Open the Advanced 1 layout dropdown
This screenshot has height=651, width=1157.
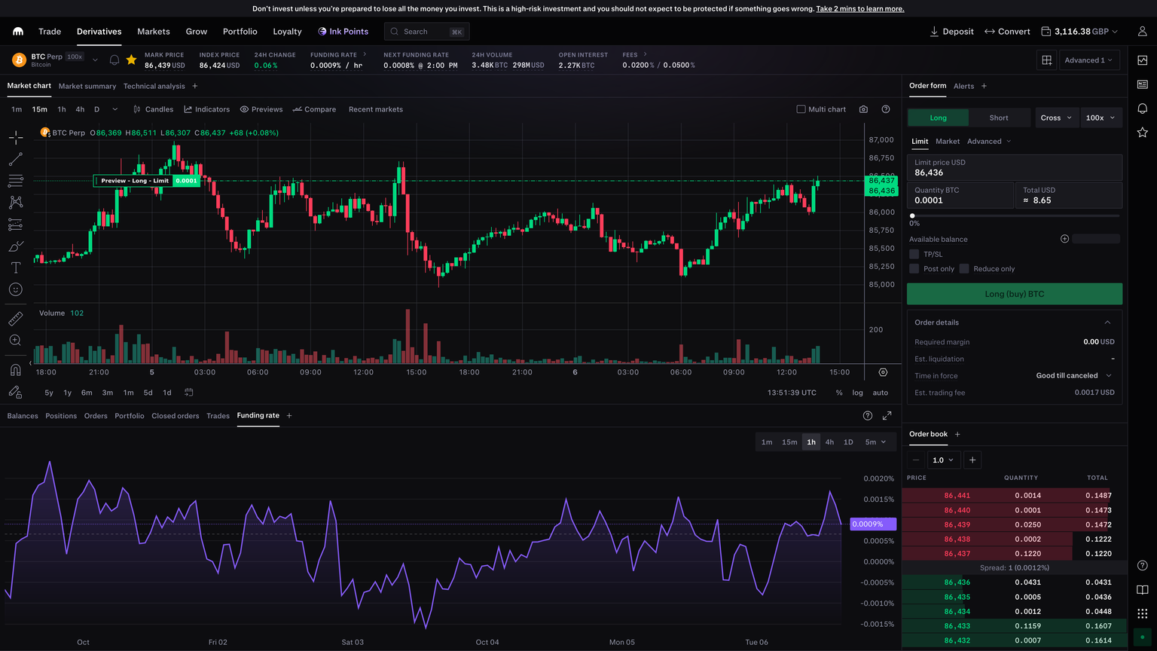pyautogui.click(x=1089, y=60)
